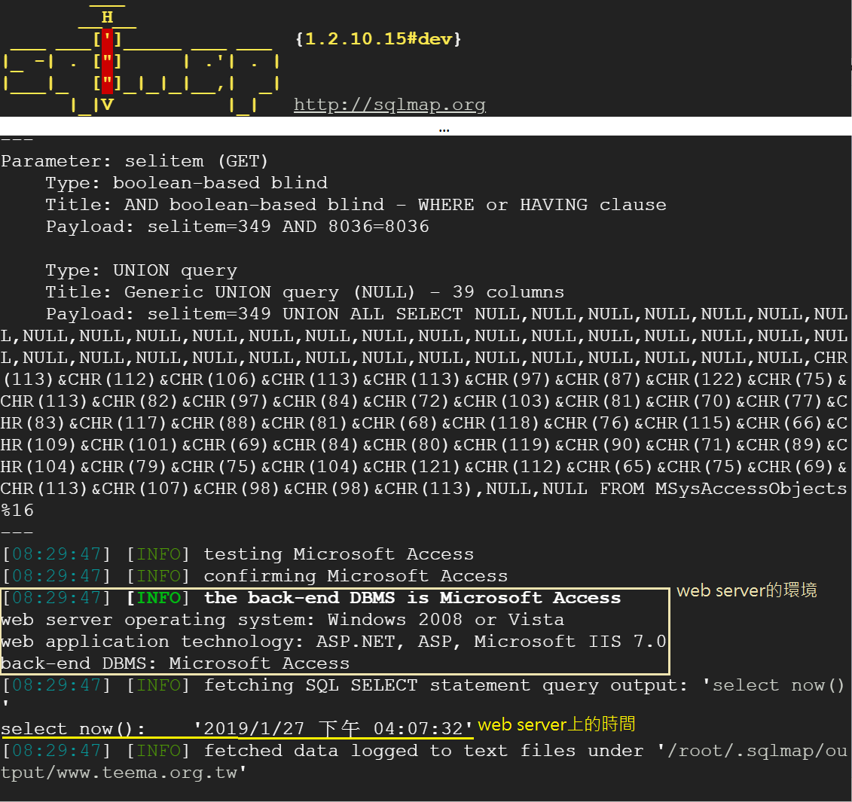This screenshot has width=852, height=802.
Task: Click 'FROM MSysAccessObjects' text
Action: pos(723,489)
